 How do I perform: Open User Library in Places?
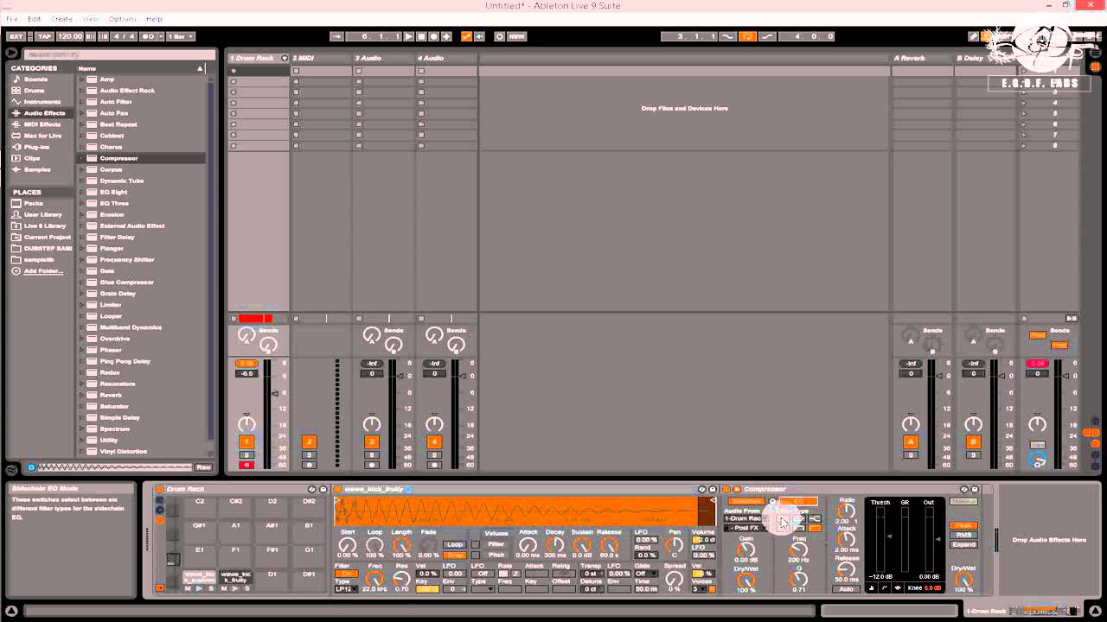(x=42, y=214)
